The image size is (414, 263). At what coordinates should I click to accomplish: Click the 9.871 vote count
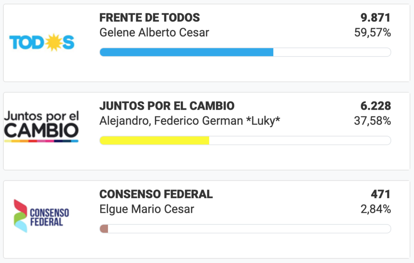pyautogui.click(x=376, y=18)
